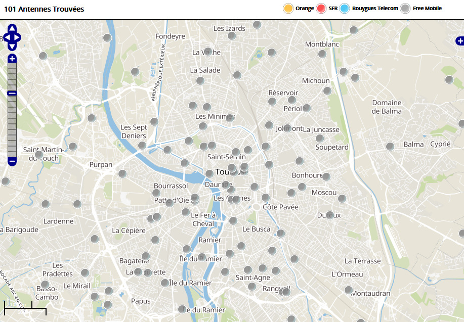This screenshot has height=322, width=464.
Task: Pan the map up with the arrow
Action: click(x=12, y=28)
